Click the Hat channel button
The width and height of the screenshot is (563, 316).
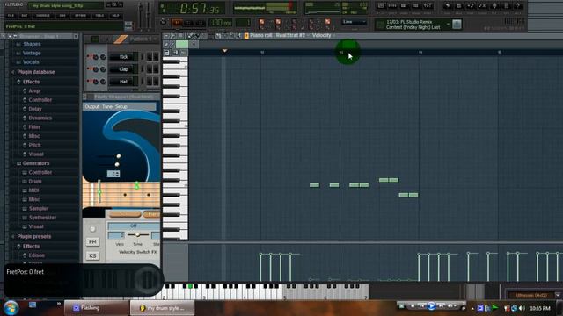point(123,82)
